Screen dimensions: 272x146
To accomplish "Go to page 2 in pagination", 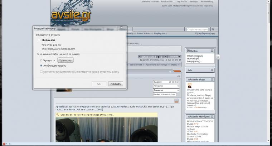I will click(x=161, y=57).
